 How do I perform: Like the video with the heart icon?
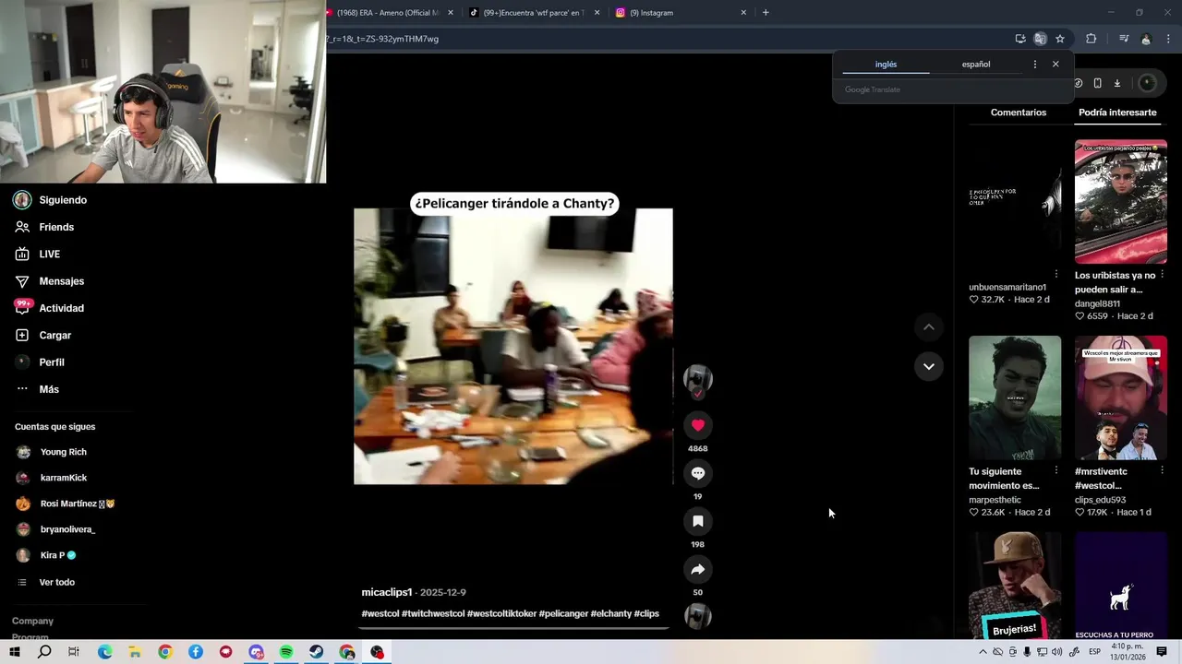click(x=697, y=425)
